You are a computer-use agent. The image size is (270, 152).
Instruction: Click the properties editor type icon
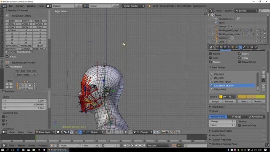[211, 47]
